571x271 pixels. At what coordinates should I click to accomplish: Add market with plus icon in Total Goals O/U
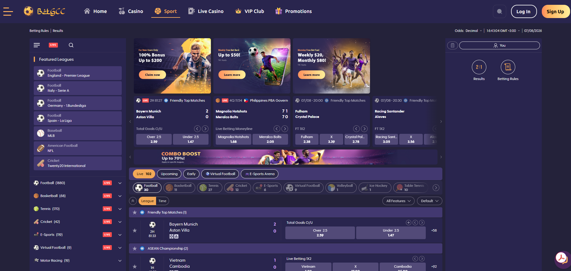pyautogui.click(x=409, y=223)
